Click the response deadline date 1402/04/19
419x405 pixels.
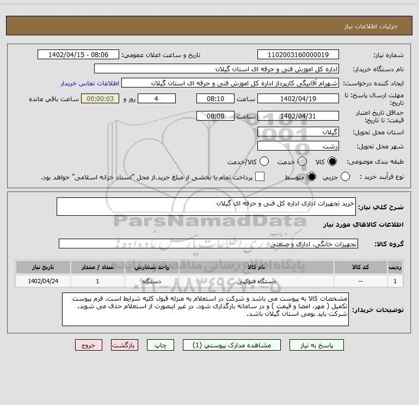click(x=298, y=99)
